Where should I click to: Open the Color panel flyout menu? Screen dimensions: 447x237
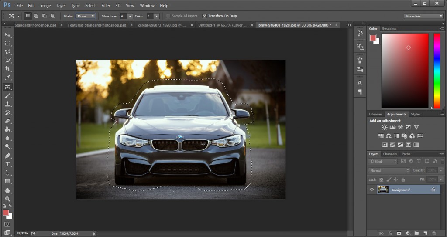click(442, 28)
